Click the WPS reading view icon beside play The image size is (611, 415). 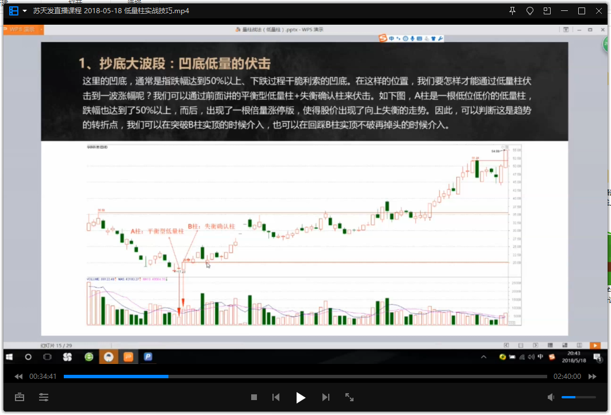click(579, 346)
